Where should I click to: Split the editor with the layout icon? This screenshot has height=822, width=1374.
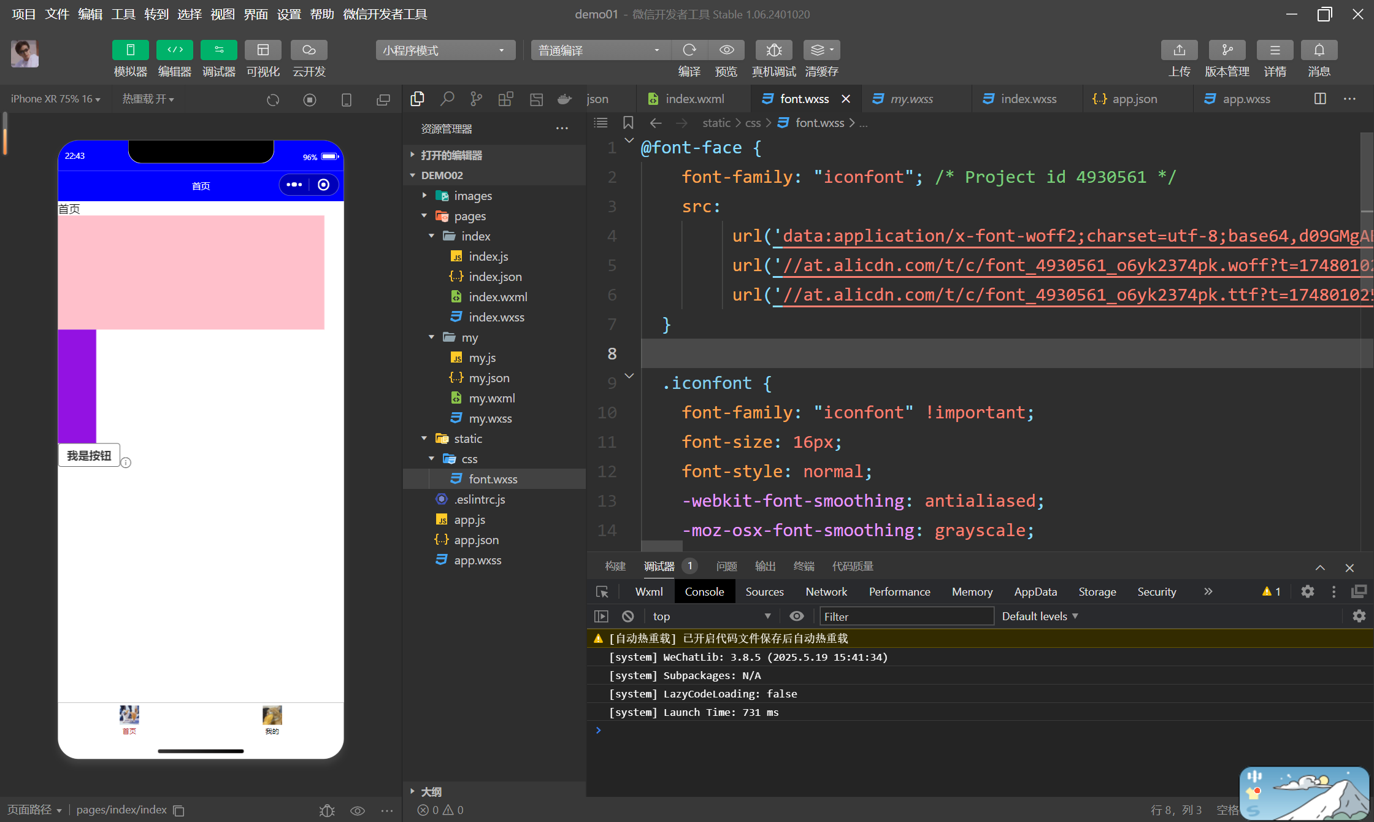tap(1320, 99)
